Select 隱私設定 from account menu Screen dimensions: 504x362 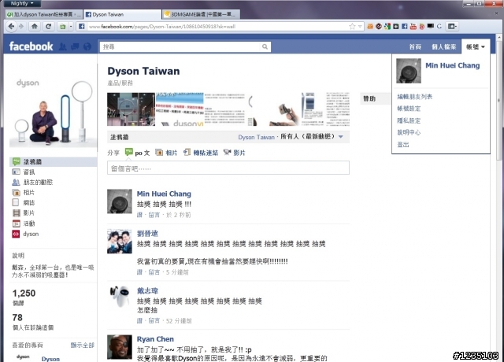(409, 120)
